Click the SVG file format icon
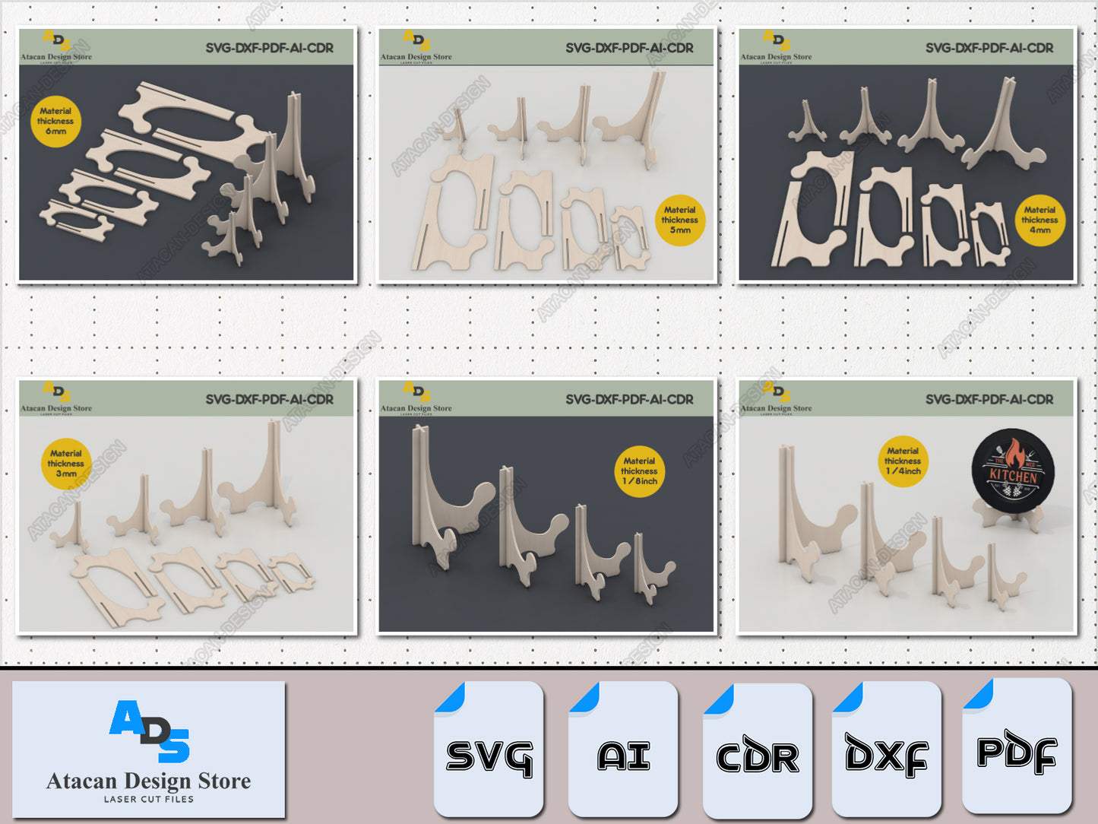The image size is (1098, 824). 489,750
